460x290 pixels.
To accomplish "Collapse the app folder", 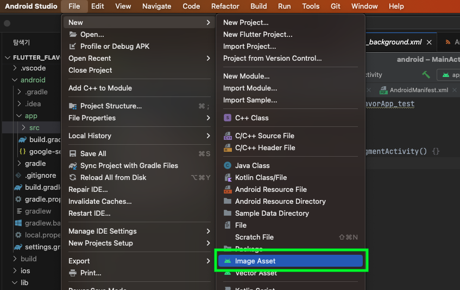I will pyautogui.click(x=19, y=116).
